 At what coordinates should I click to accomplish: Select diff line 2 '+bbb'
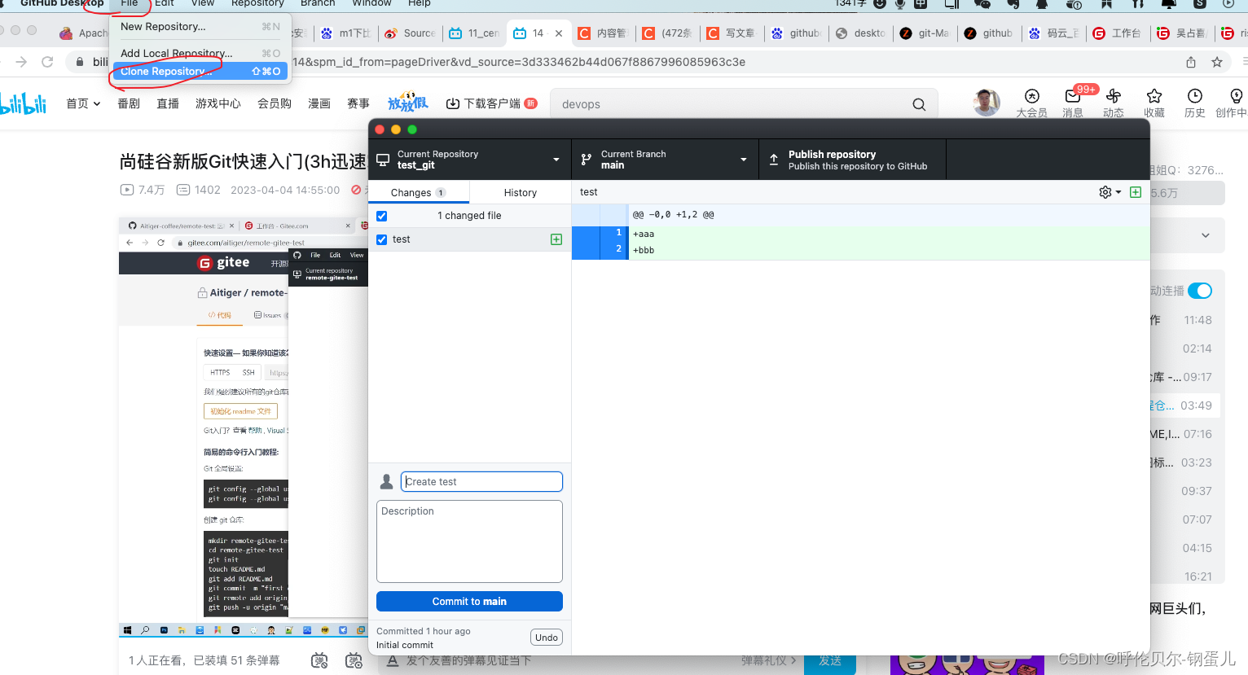[x=861, y=250]
